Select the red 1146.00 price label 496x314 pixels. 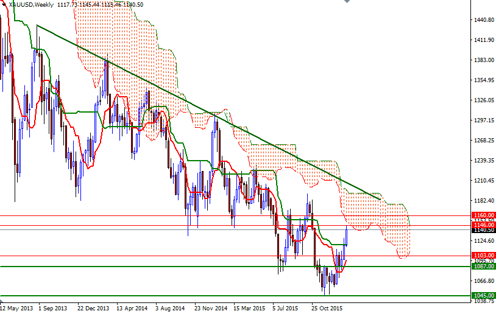pyautogui.click(x=484, y=225)
